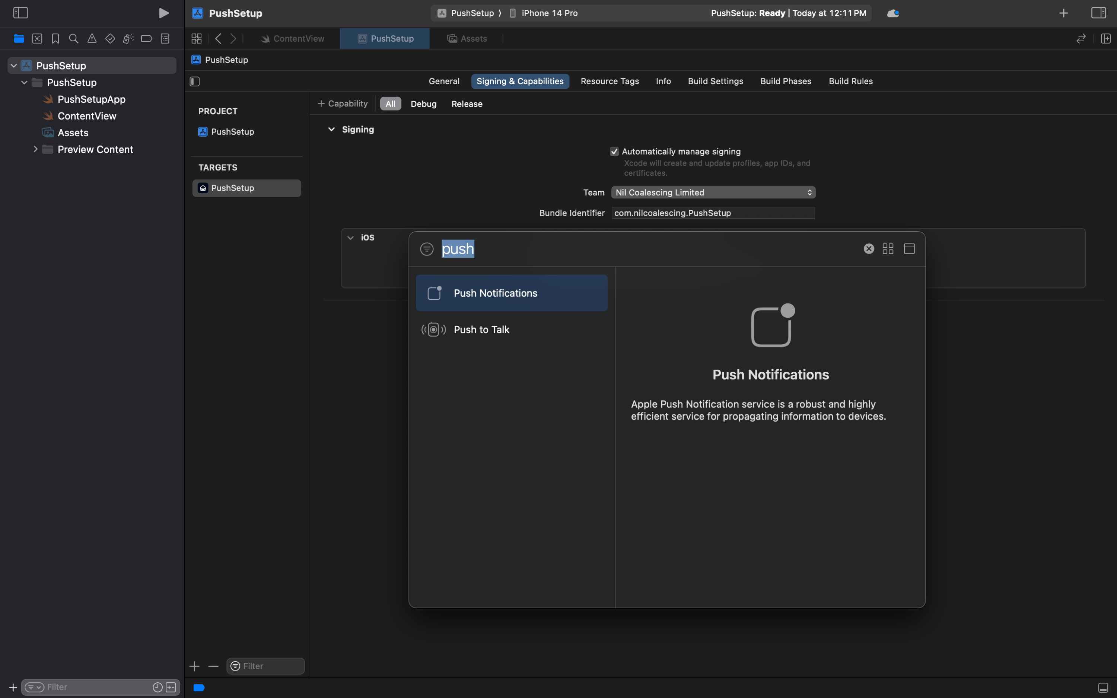Open the Test navigator checkmark icon
This screenshot has height=698, width=1117.
point(110,38)
